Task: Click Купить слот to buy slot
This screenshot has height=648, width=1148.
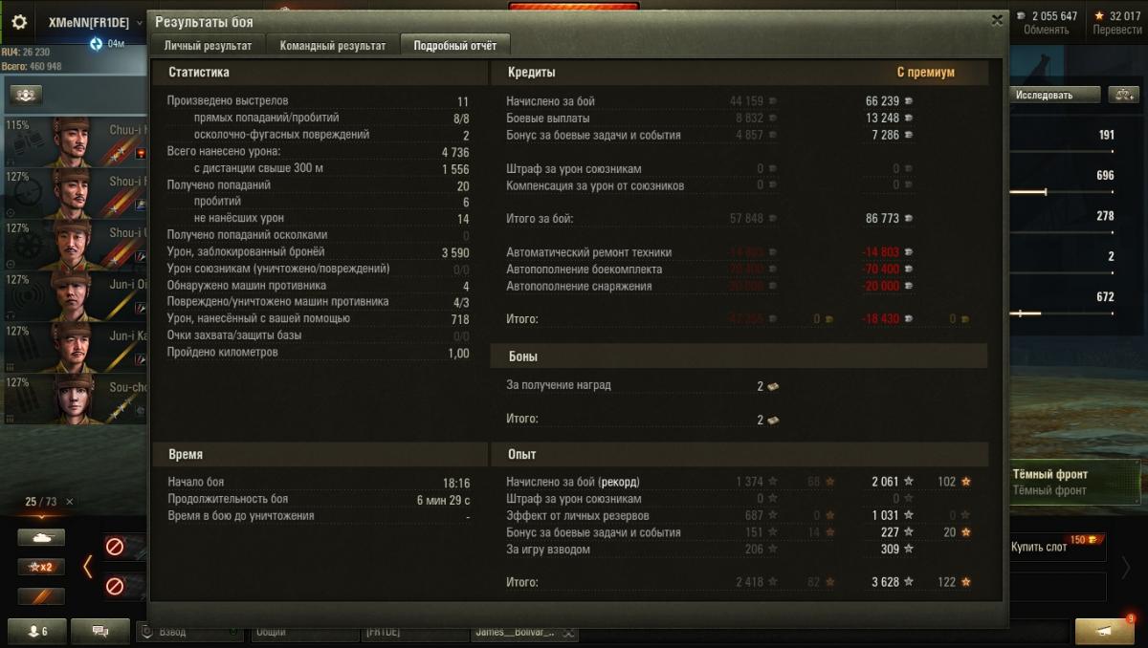Action: point(1039,548)
